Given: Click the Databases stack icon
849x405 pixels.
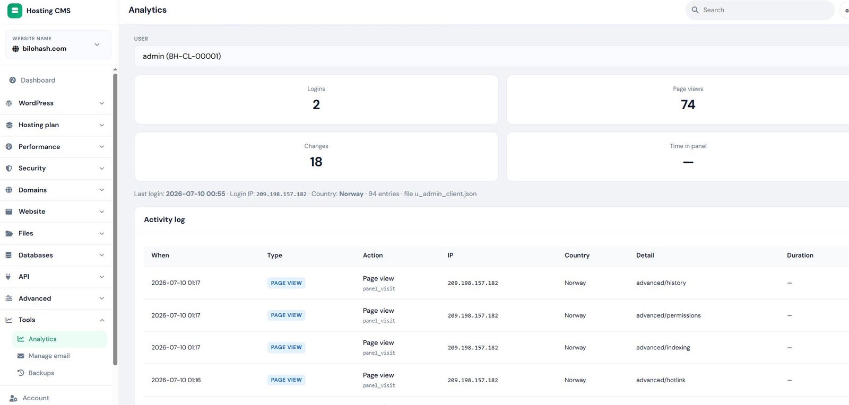Looking at the screenshot, I should (x=9, y=255).
